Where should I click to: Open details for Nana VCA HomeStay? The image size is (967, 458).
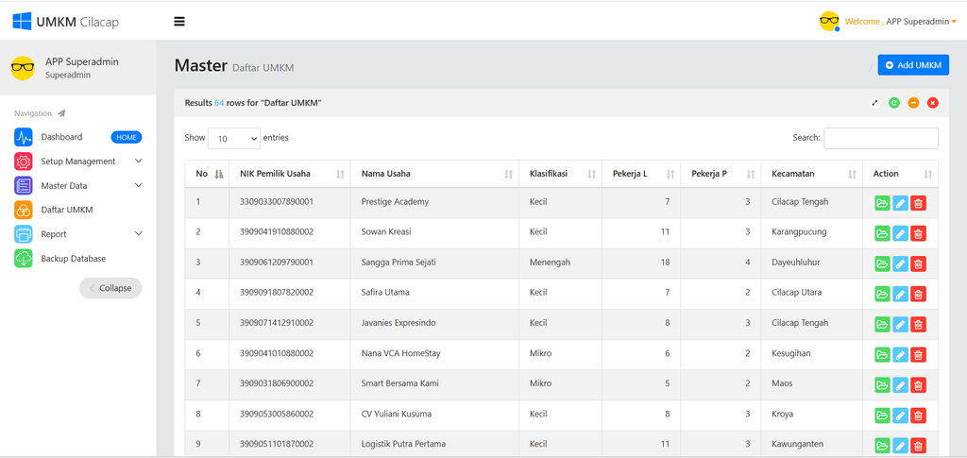(883, 354)
